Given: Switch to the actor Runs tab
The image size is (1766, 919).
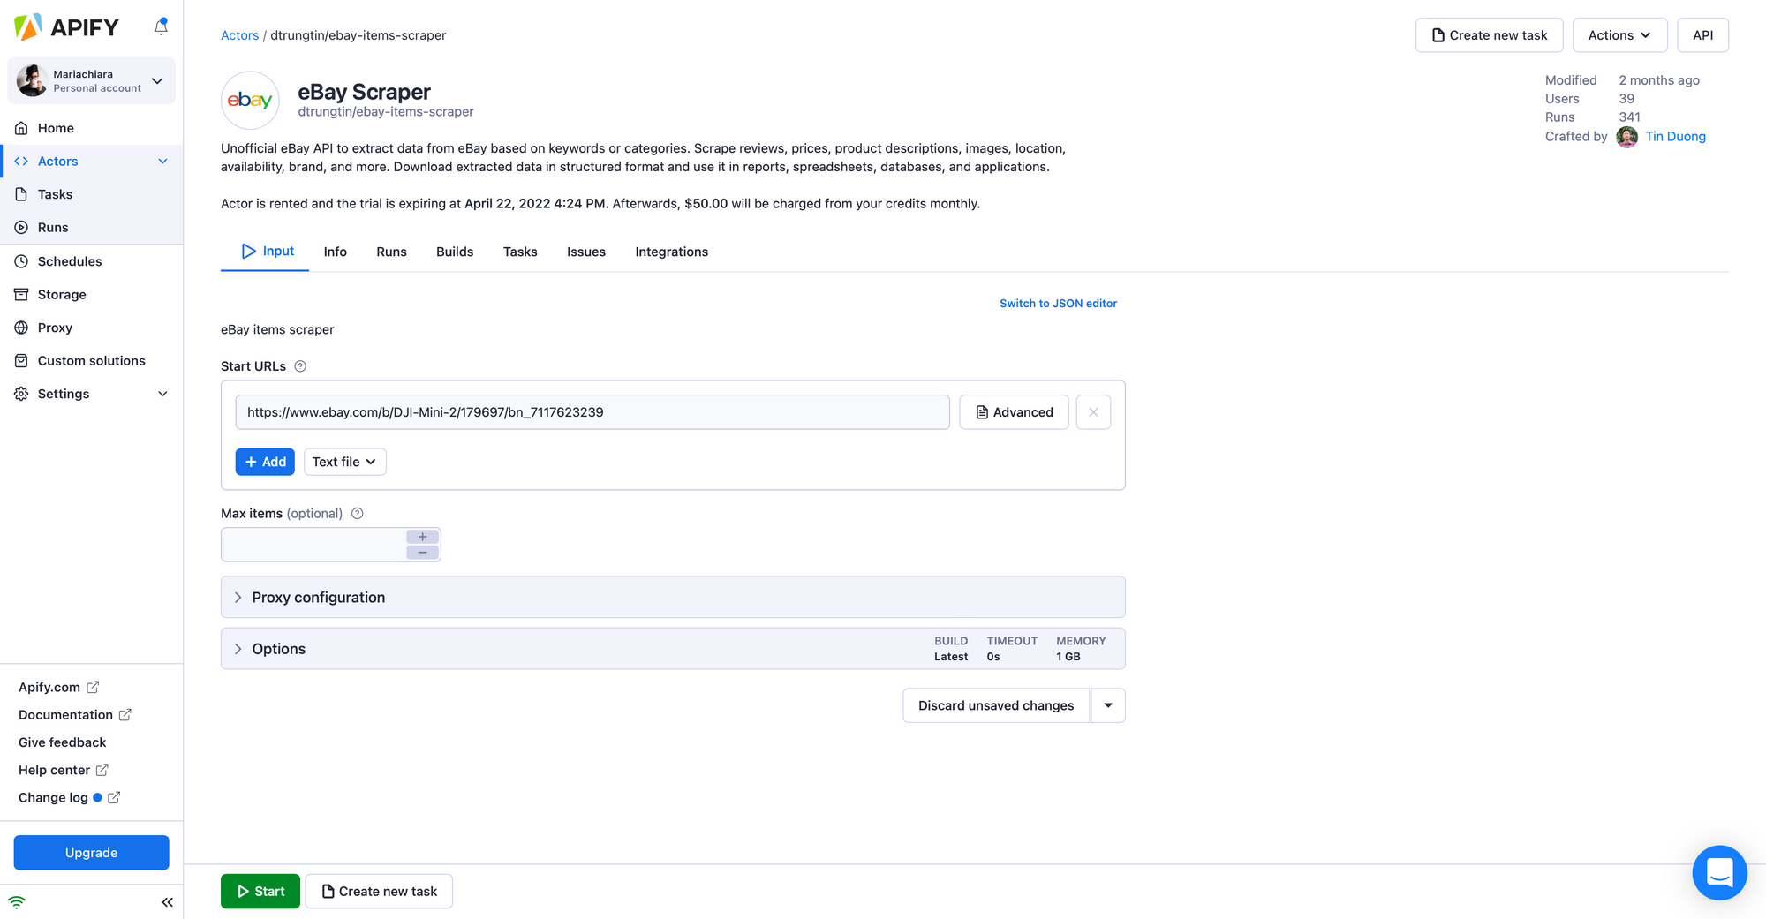Looking at the screenshot, I should click(x=391, y=252).
